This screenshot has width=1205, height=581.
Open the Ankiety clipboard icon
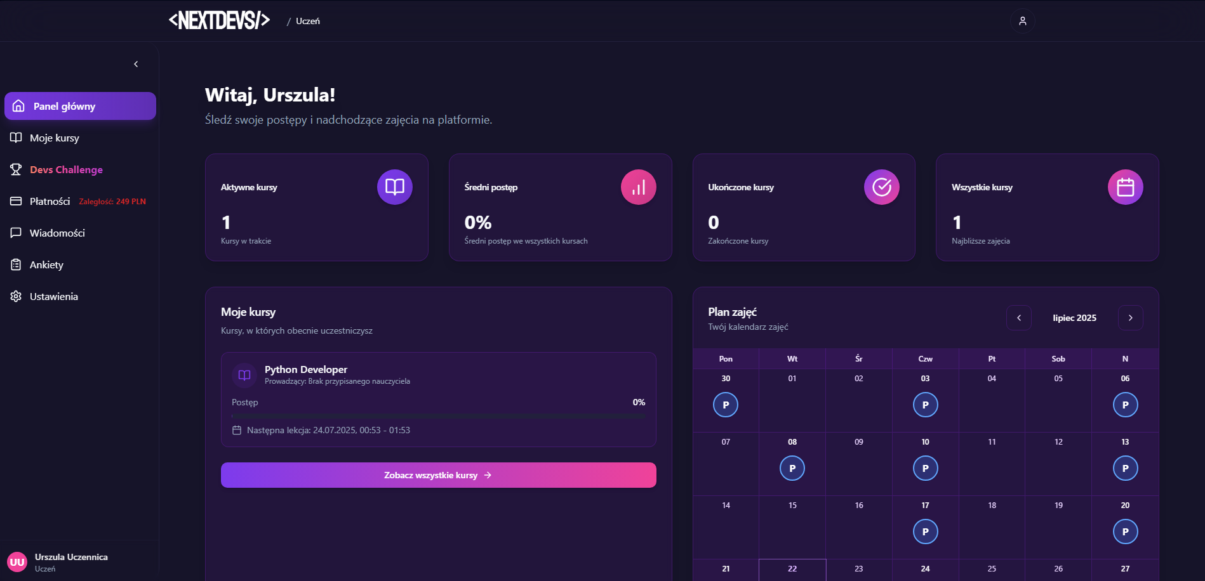tap(16, 264)
